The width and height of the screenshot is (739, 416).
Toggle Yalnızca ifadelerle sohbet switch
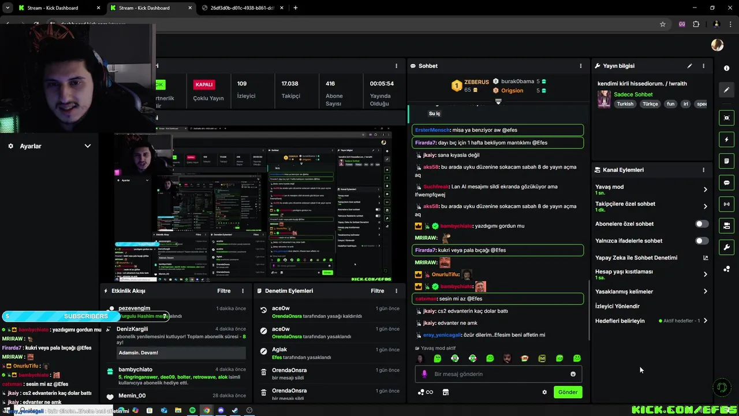pyautogui.click(x=701, y=240)
